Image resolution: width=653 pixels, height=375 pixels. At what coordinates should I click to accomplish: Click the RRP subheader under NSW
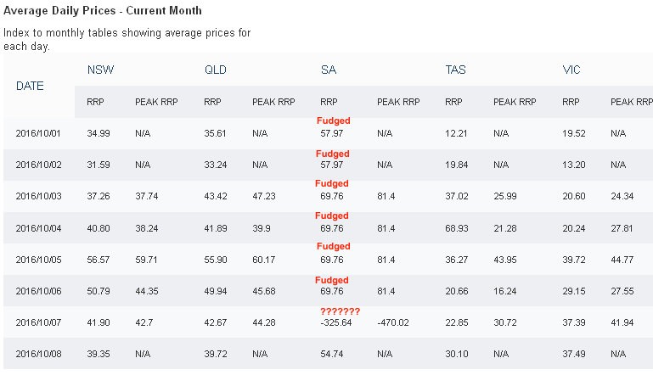(95, 102)
